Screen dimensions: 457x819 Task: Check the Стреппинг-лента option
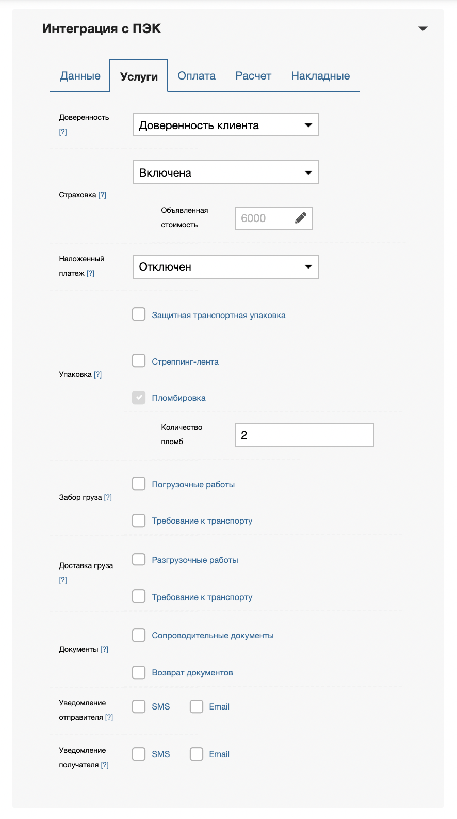139,361
